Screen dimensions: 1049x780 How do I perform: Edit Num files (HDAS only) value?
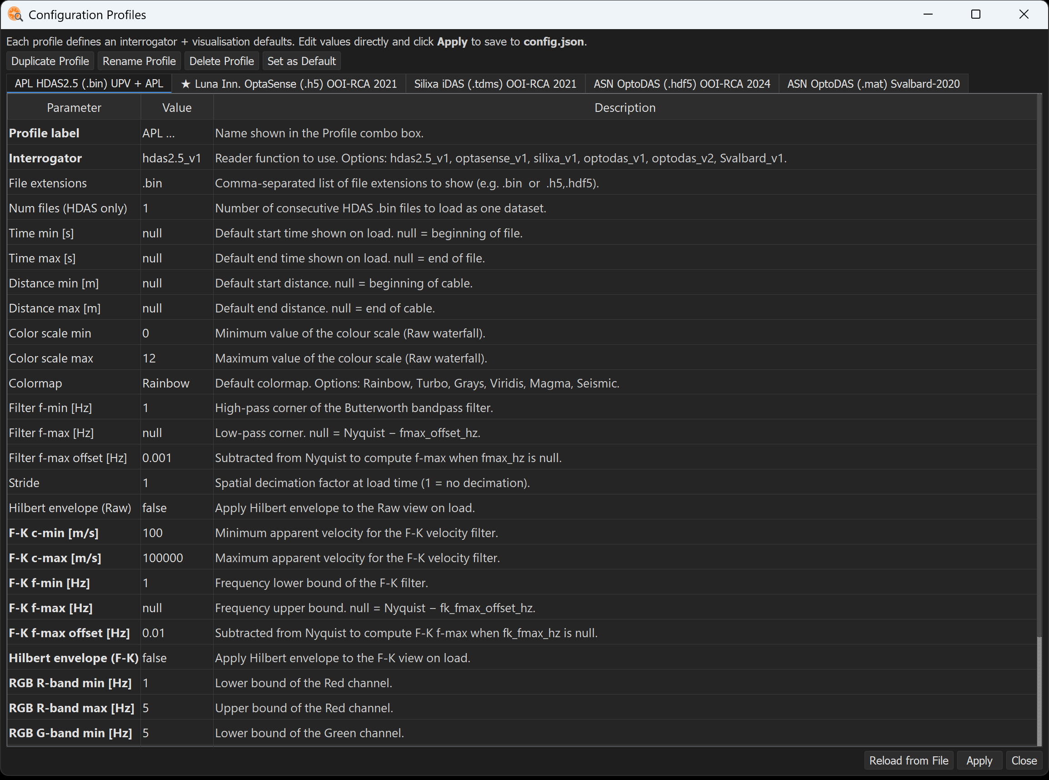click(177, 208)
